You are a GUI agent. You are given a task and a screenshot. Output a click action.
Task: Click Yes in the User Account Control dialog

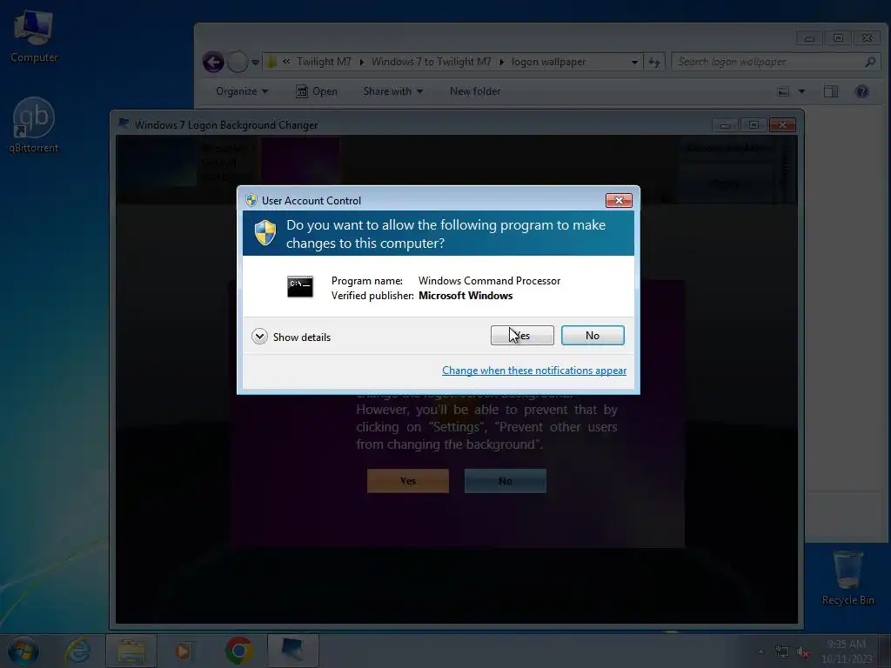(x=522, y=335)
